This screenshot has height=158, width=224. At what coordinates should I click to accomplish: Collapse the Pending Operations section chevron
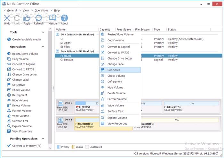click(43, 139)
